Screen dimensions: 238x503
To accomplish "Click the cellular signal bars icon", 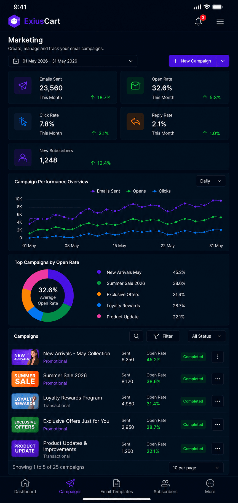I will pos(197,7).
